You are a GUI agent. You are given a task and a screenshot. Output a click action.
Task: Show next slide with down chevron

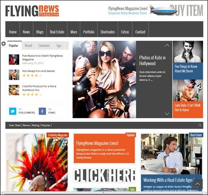tap(167, 113)
